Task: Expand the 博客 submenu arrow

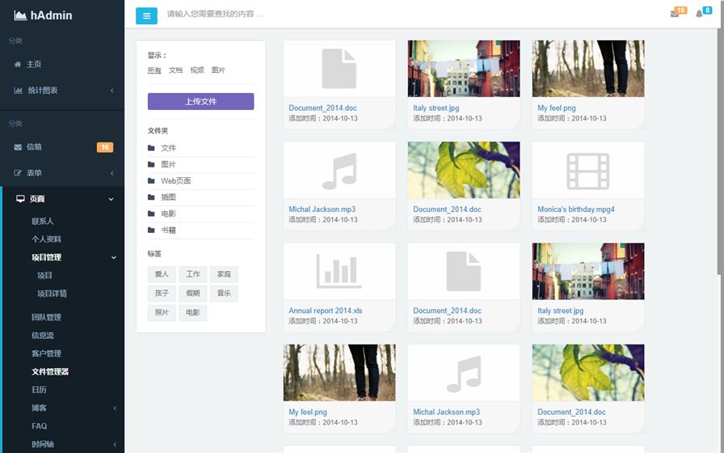Action: click(x=115, y=409)
